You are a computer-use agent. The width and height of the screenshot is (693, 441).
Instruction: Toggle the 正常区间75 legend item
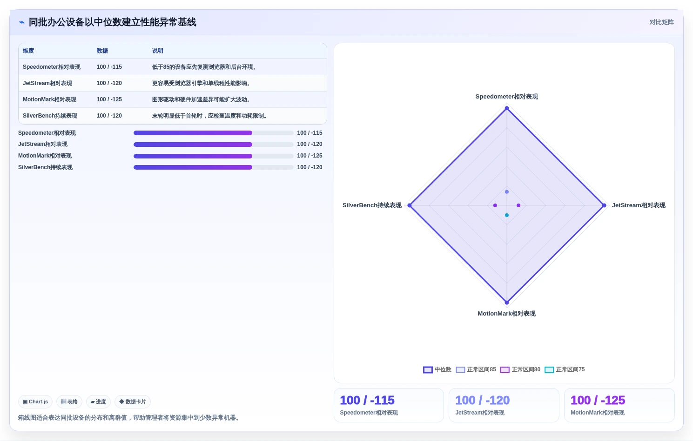565,369
